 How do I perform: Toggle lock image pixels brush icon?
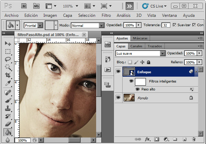tap(136, 62)
